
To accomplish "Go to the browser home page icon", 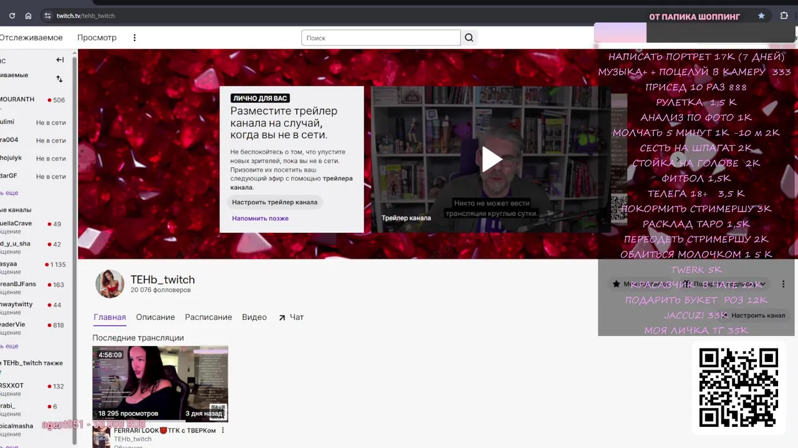I will pyautogui.click(x=28, y=16).
